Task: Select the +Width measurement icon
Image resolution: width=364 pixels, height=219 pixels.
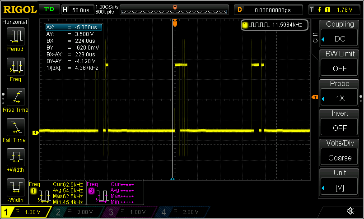Action: 16,157
